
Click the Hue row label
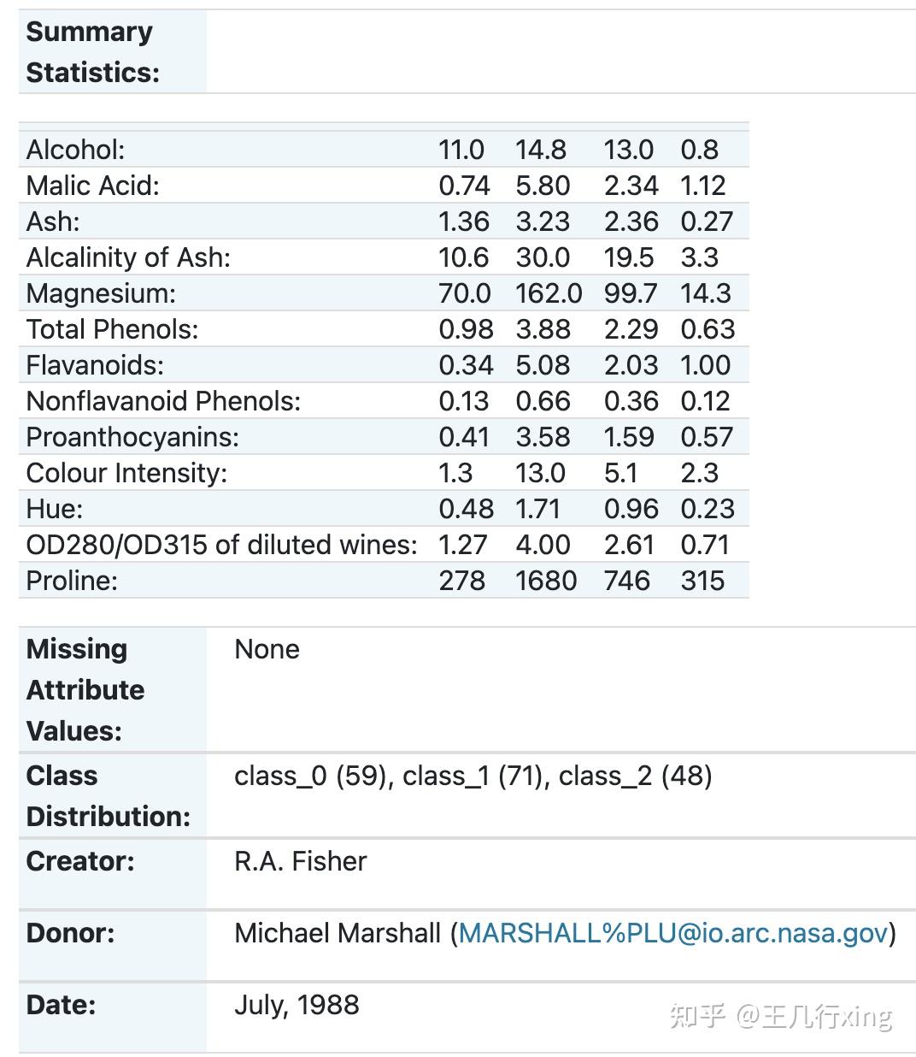coord(55,509)
